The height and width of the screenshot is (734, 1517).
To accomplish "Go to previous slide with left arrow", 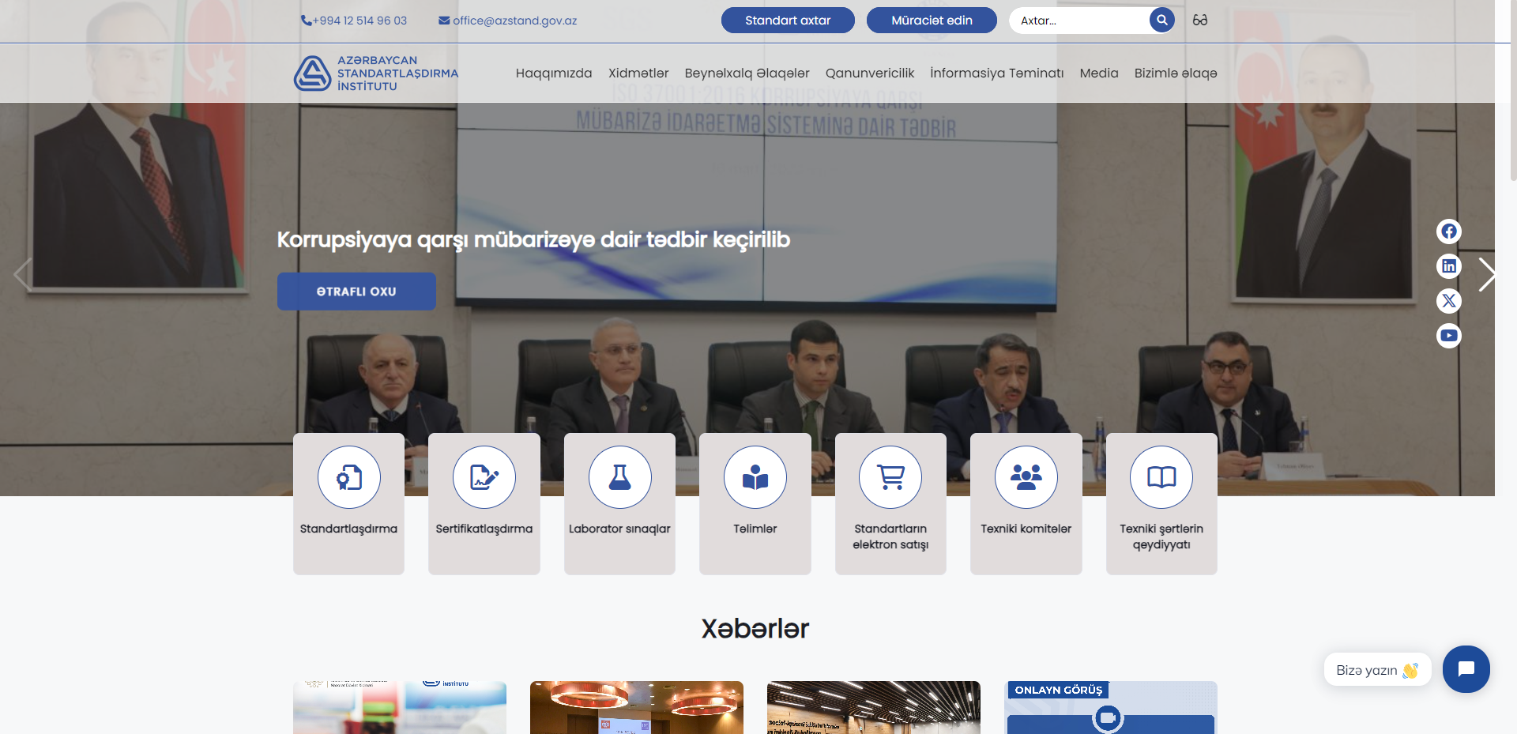I will pyautogui.click(x=23, y=275).
